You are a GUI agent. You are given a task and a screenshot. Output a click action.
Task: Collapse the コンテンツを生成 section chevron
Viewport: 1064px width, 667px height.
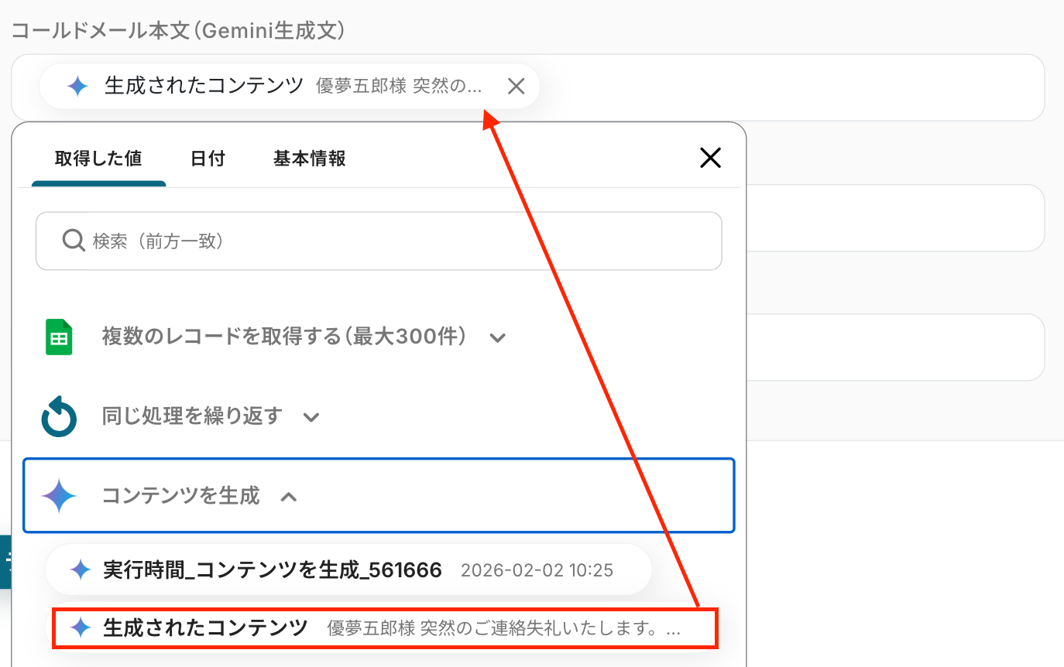288,497
